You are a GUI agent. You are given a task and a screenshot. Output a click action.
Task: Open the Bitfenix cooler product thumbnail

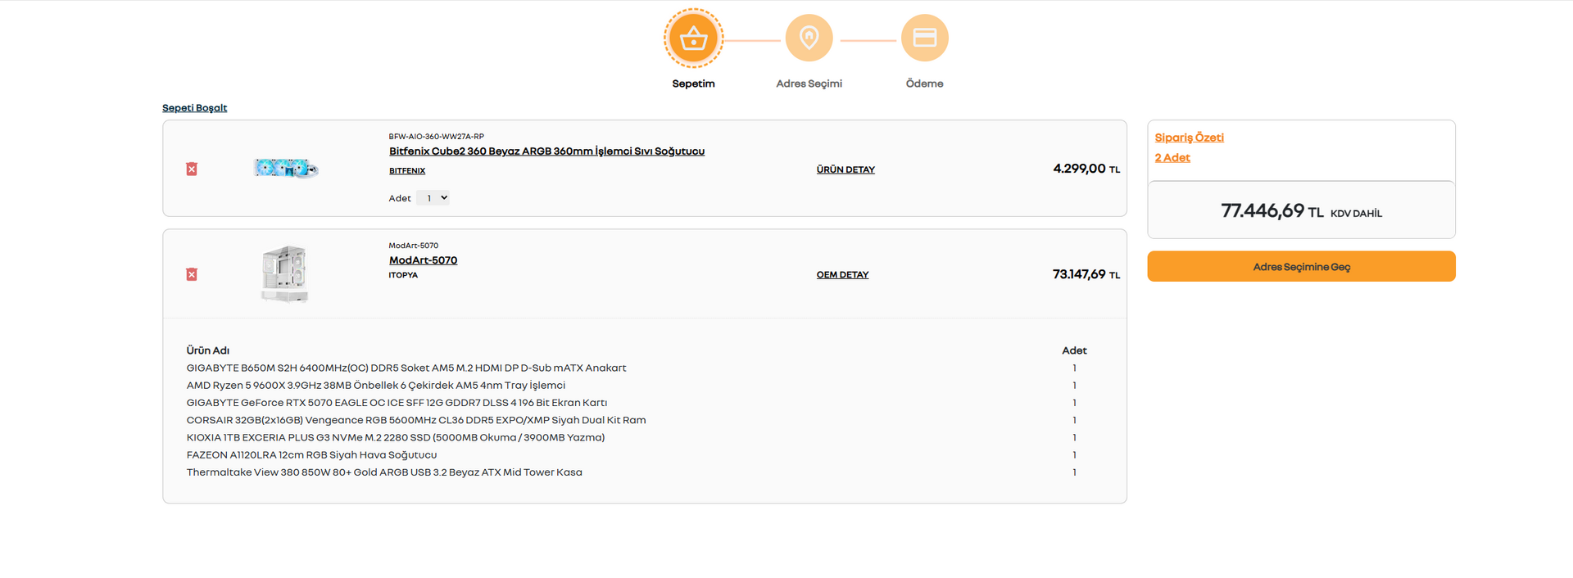[286, 168]
